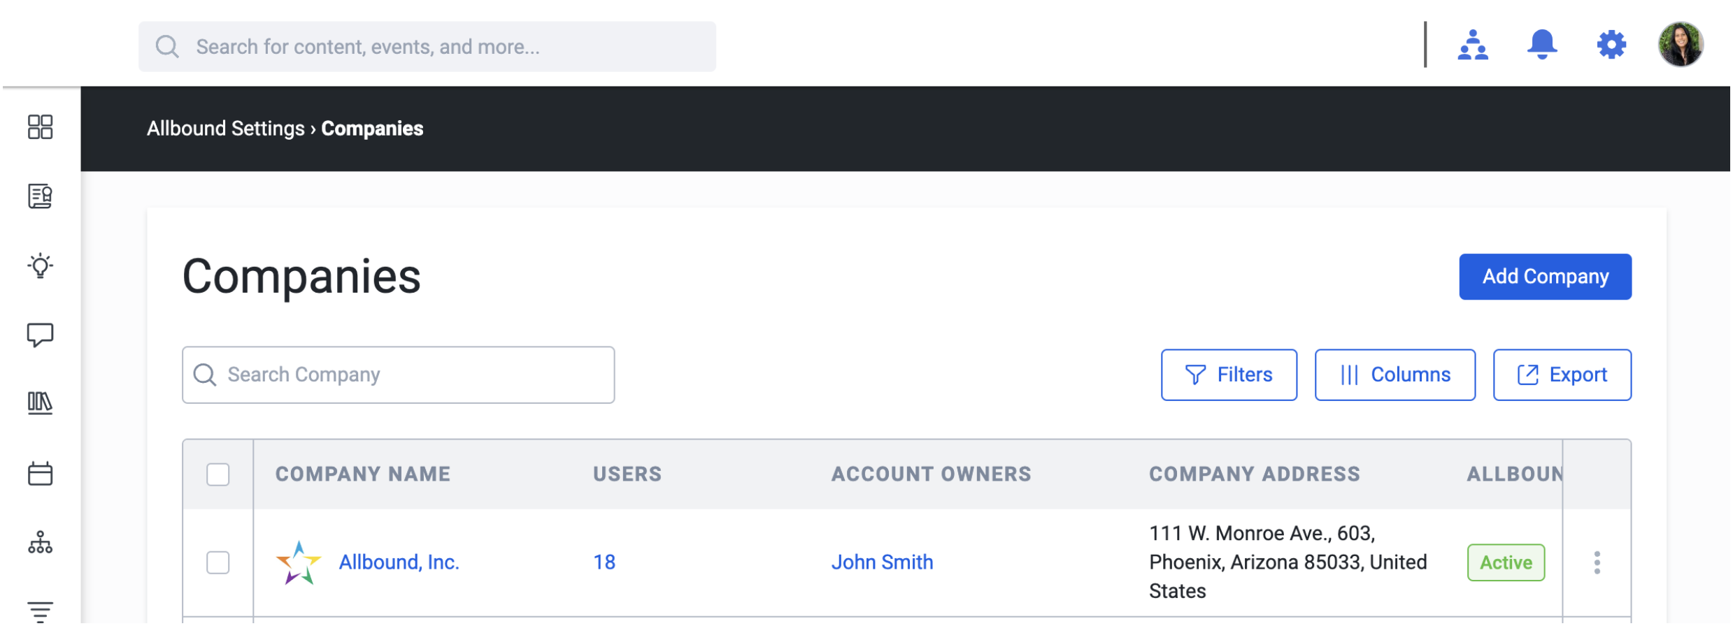Open the dashboard grid icon in sidebar

(40, 127)
